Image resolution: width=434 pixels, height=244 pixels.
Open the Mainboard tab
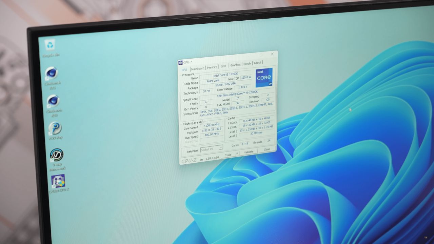coord(197,68)
